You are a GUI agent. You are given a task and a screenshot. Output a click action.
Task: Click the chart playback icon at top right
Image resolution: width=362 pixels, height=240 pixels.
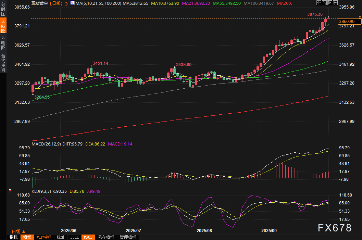point(329,3)
